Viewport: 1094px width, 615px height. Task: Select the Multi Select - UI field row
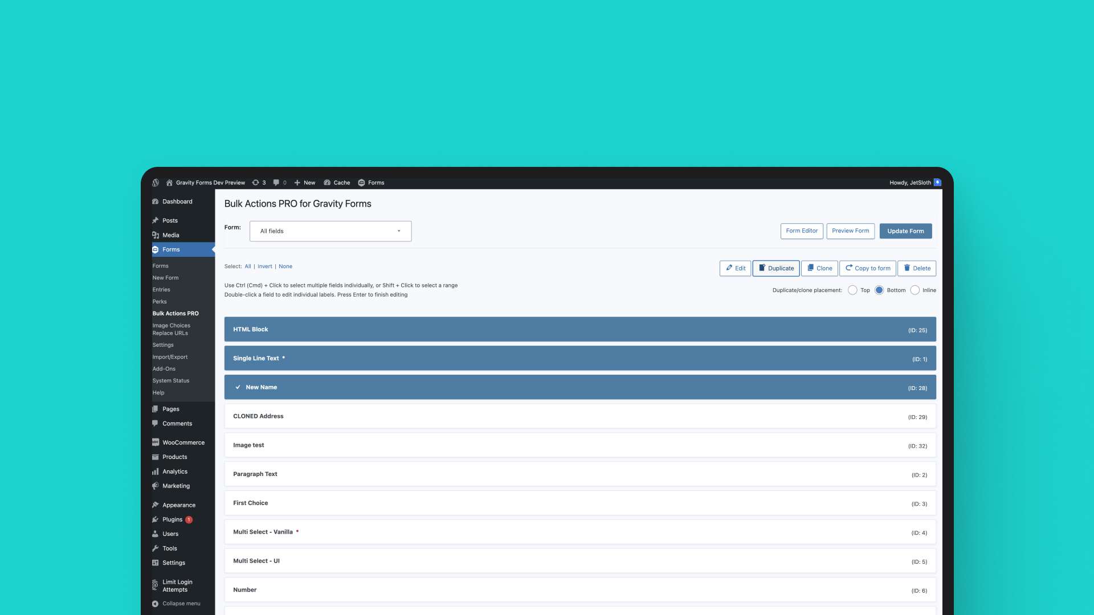point(580,561)
